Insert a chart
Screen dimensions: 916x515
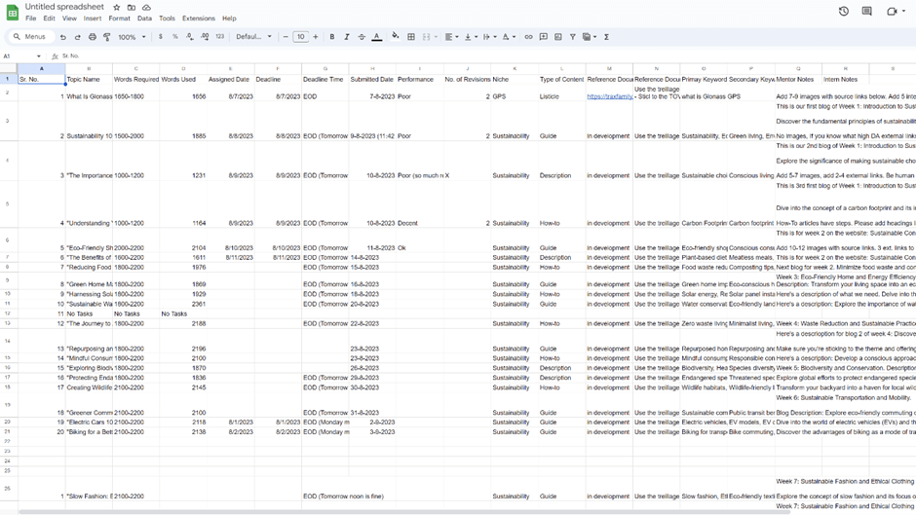558,37
